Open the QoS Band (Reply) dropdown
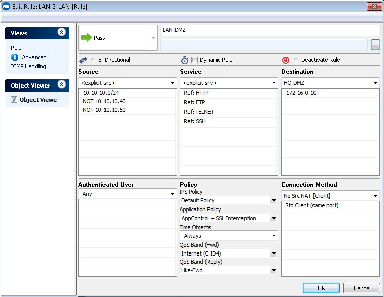384x297 pixels. click(274, 270)
